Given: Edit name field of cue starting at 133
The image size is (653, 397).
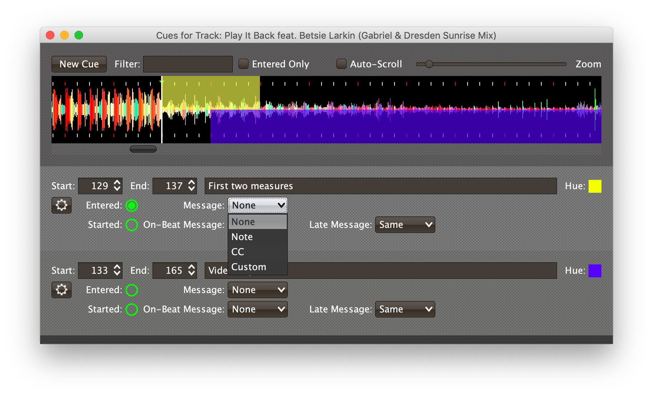Looking at the screenshot, I should [381, 271].
